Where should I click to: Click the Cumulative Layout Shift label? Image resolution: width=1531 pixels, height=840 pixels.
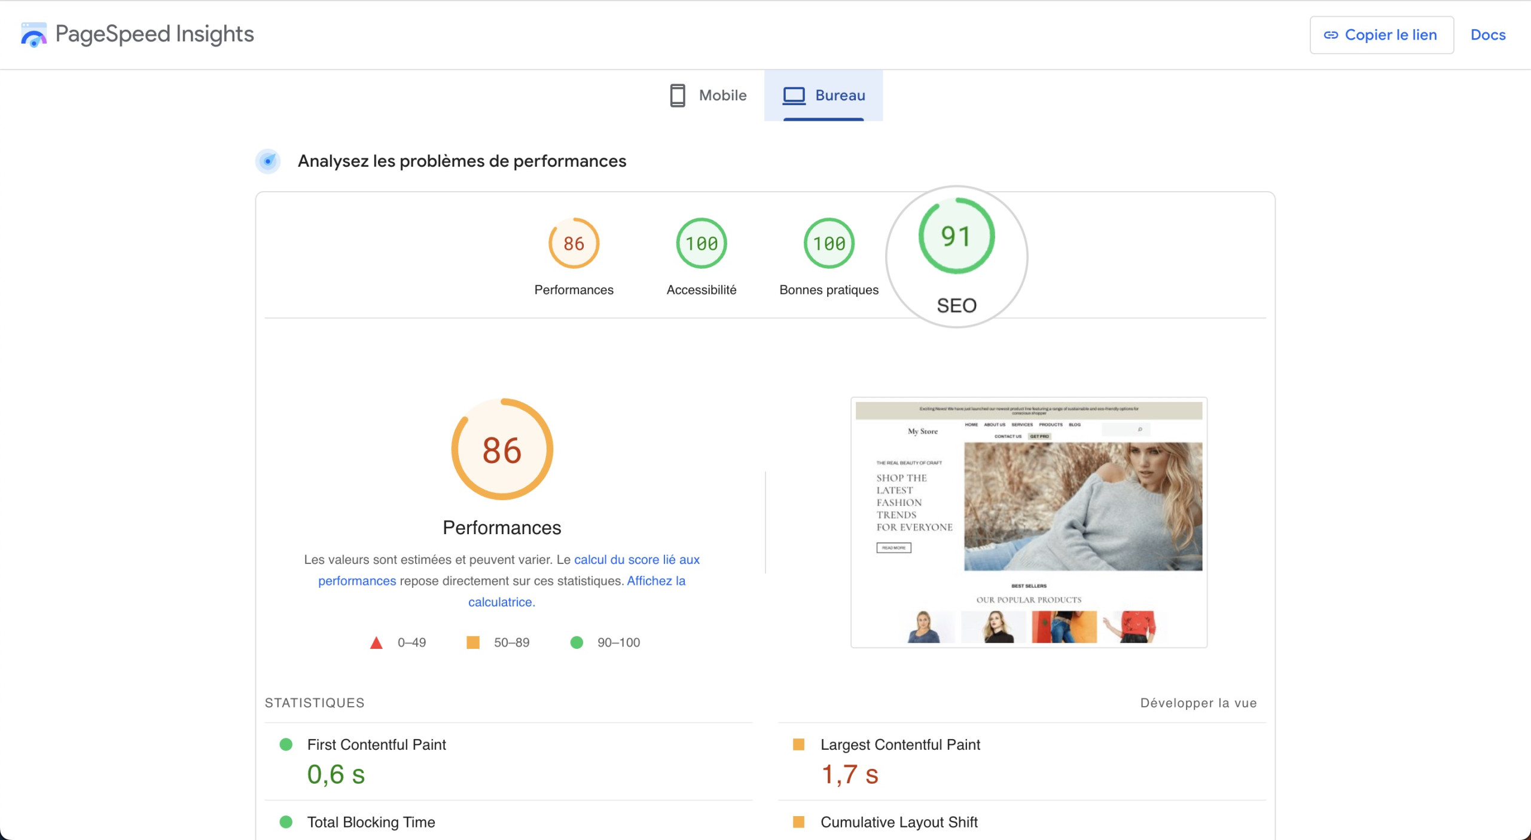899,823
